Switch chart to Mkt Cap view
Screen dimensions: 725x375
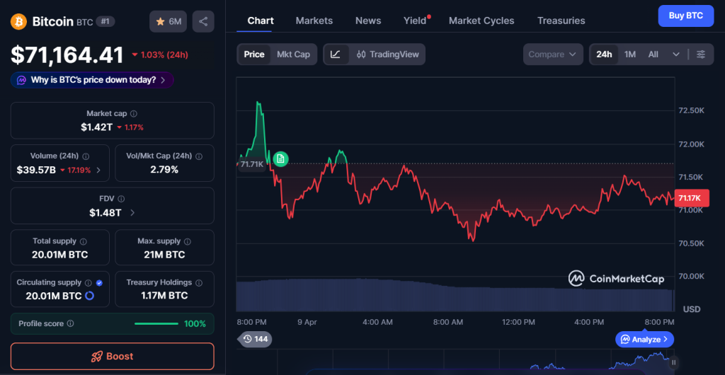293,54
